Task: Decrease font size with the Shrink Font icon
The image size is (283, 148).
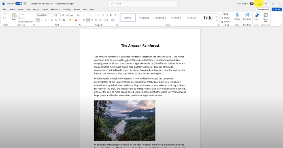Action: tap(67, 15)
